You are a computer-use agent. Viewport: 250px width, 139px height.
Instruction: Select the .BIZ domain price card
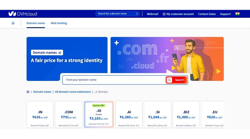click(186, 114)
